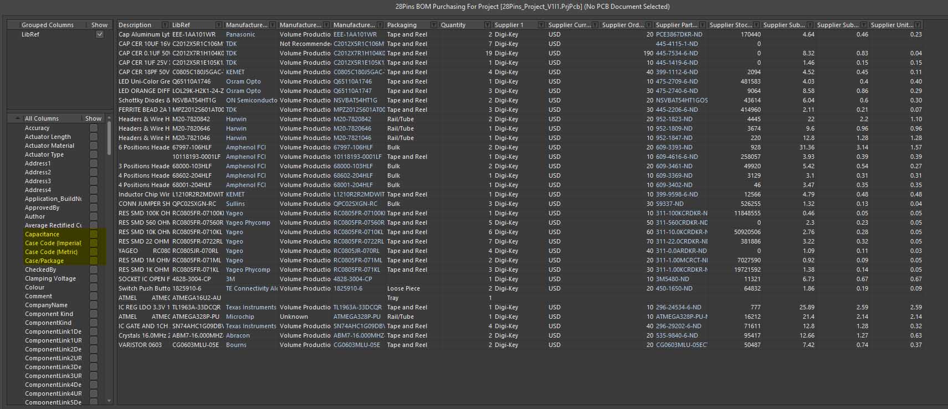The height and width of the screenshot is (409, 948).
Task: Open the Supplier 1 column filter icon
Action: pyautogui.click(x=541, y=25)
